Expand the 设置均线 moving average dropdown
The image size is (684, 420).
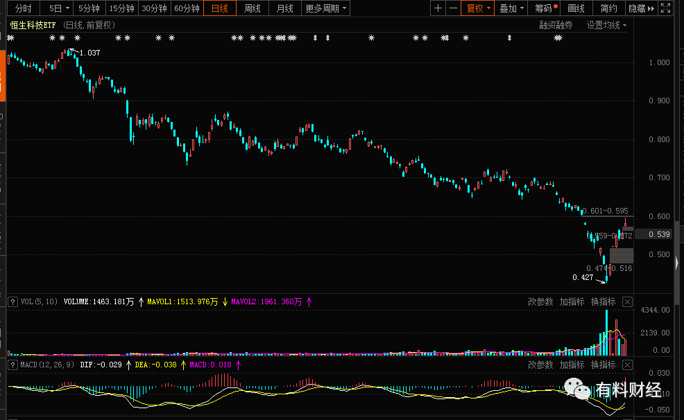(x=606, y=25)
